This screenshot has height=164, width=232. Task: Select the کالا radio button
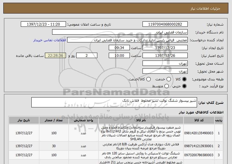coord(184,79)
